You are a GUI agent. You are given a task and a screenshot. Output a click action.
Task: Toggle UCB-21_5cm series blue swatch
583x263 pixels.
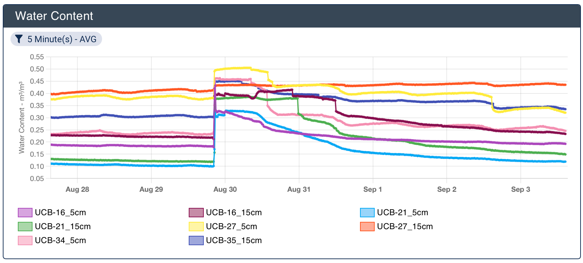tap(367, 212)
